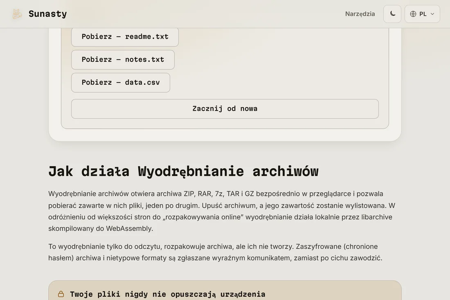Expand the PL language dropdown
Viewport: 450px width, 300px height.
[x=422, y=14]
